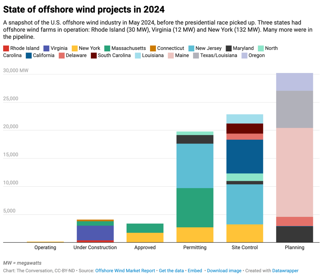The height and width of the screenshot is (276, 324).
Task: Select the Approved axis label
Action: point(145,248)
